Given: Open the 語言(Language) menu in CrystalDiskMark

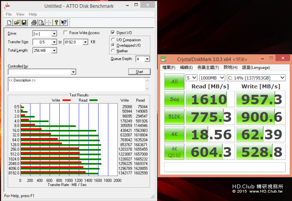Looking at the screenshot, I should 256,67.
